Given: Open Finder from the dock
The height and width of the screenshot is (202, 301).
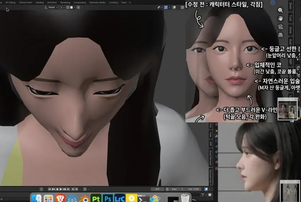Looking at the screenshot, I should point(36,198).
